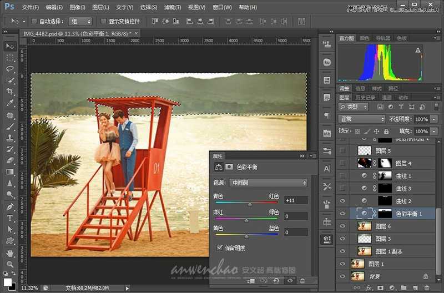Create a new group using the folder icon
Image resolution: width=444 pixels, height=293 pixels.
[x=403, y=288]
